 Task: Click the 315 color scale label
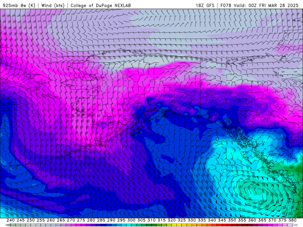[162, 220]
